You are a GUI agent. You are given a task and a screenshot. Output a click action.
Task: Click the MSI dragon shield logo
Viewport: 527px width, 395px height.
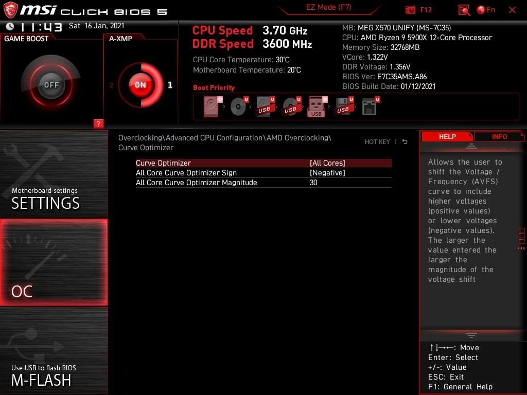10,10
